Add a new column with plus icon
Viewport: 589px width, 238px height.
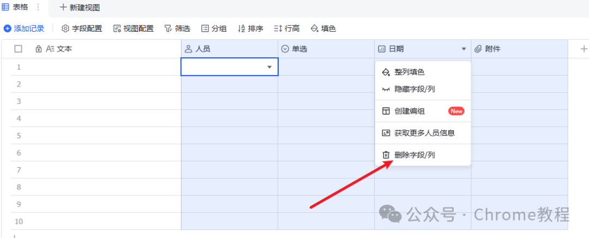(x=584, y=49)
